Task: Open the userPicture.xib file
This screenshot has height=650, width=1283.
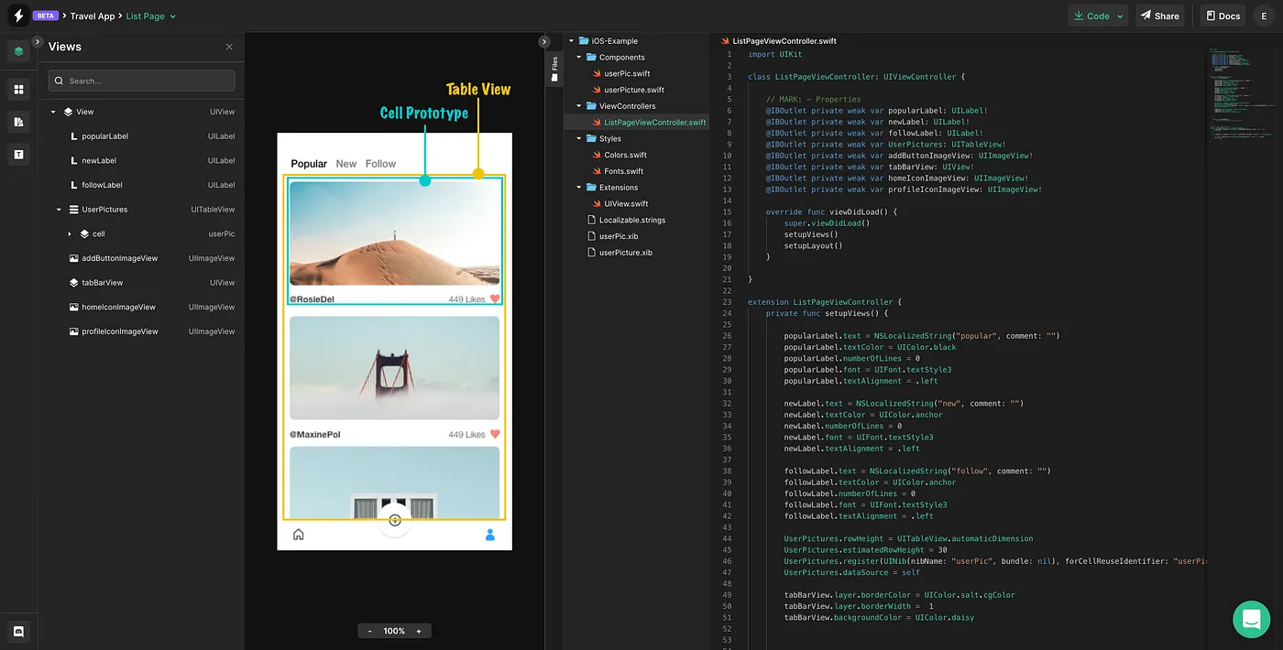Action: tap(625, 253)
